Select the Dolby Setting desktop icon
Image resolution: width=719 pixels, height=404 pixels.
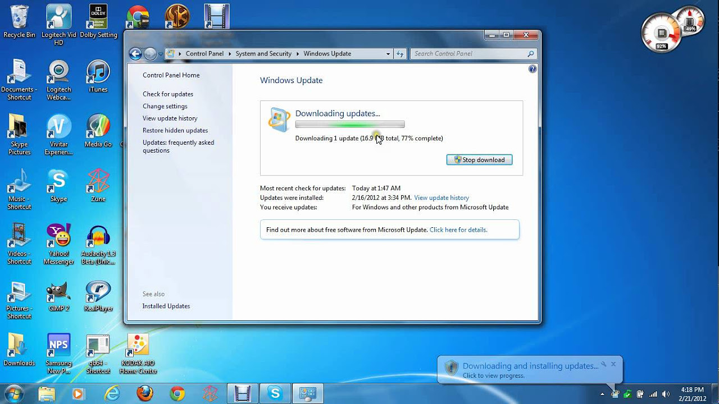[98, 21]
